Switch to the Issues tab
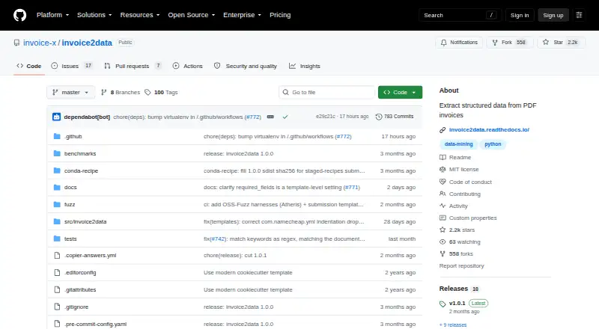Image resolution: width=599 pixels, height=329 pixels. [x=72, y=66]
